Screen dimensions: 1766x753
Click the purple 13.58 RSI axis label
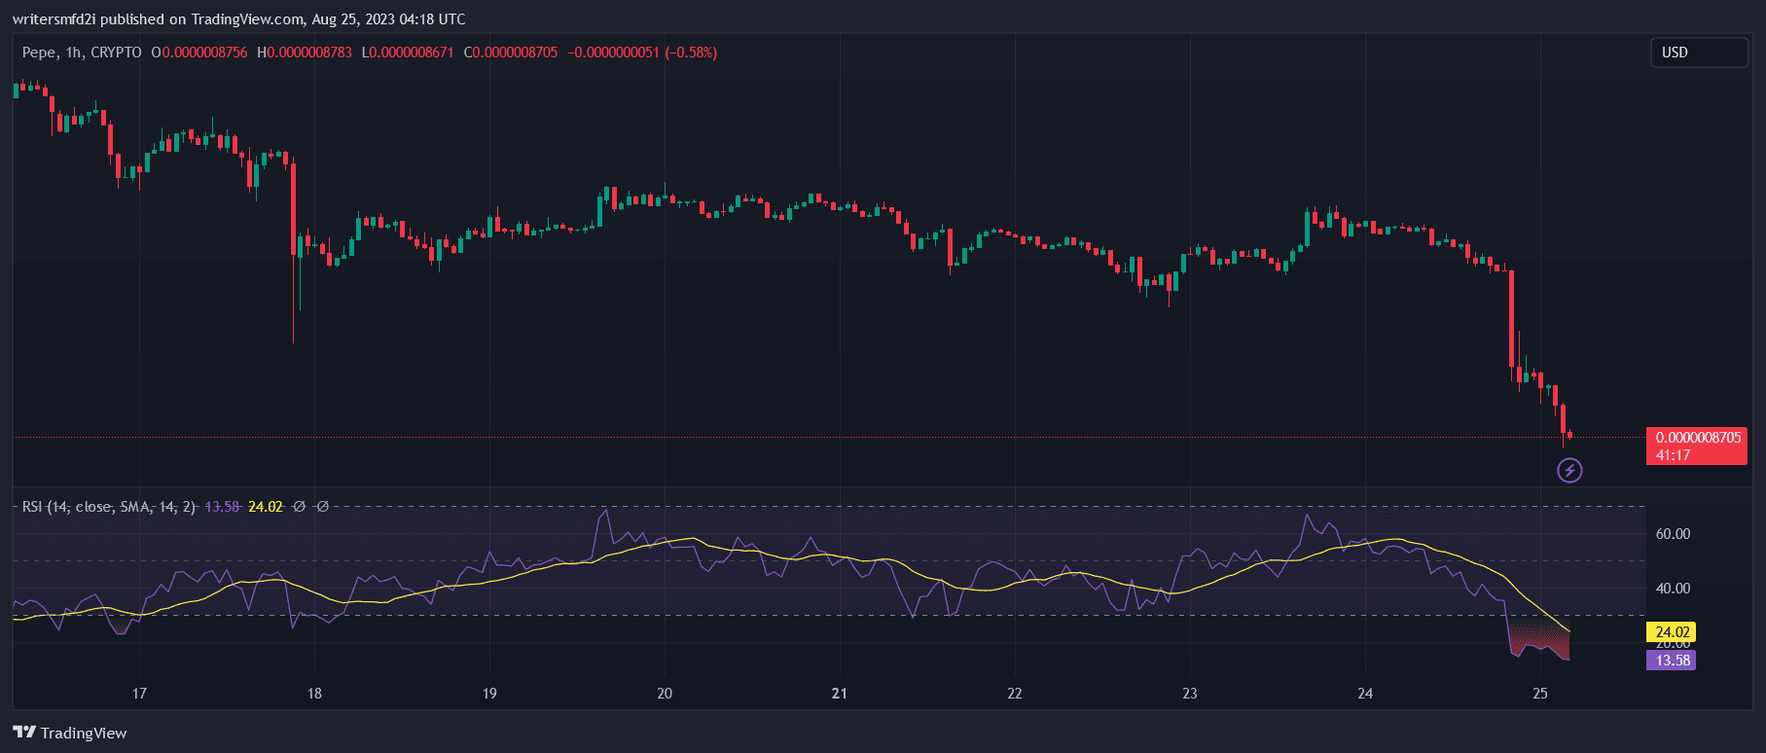[x=1671, y=661]
